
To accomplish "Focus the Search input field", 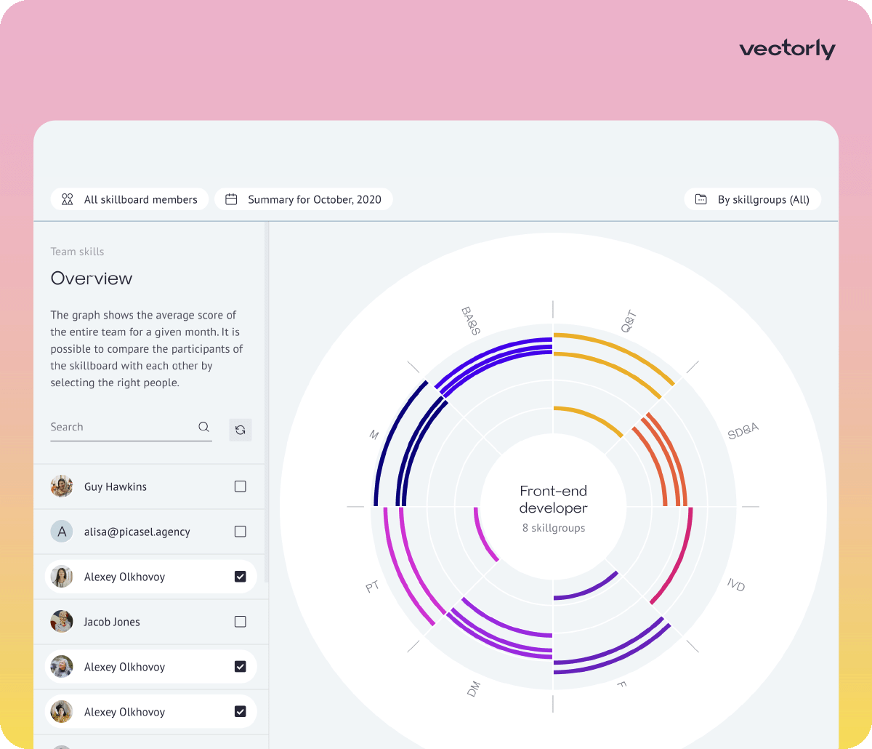I will click(120, 427).
